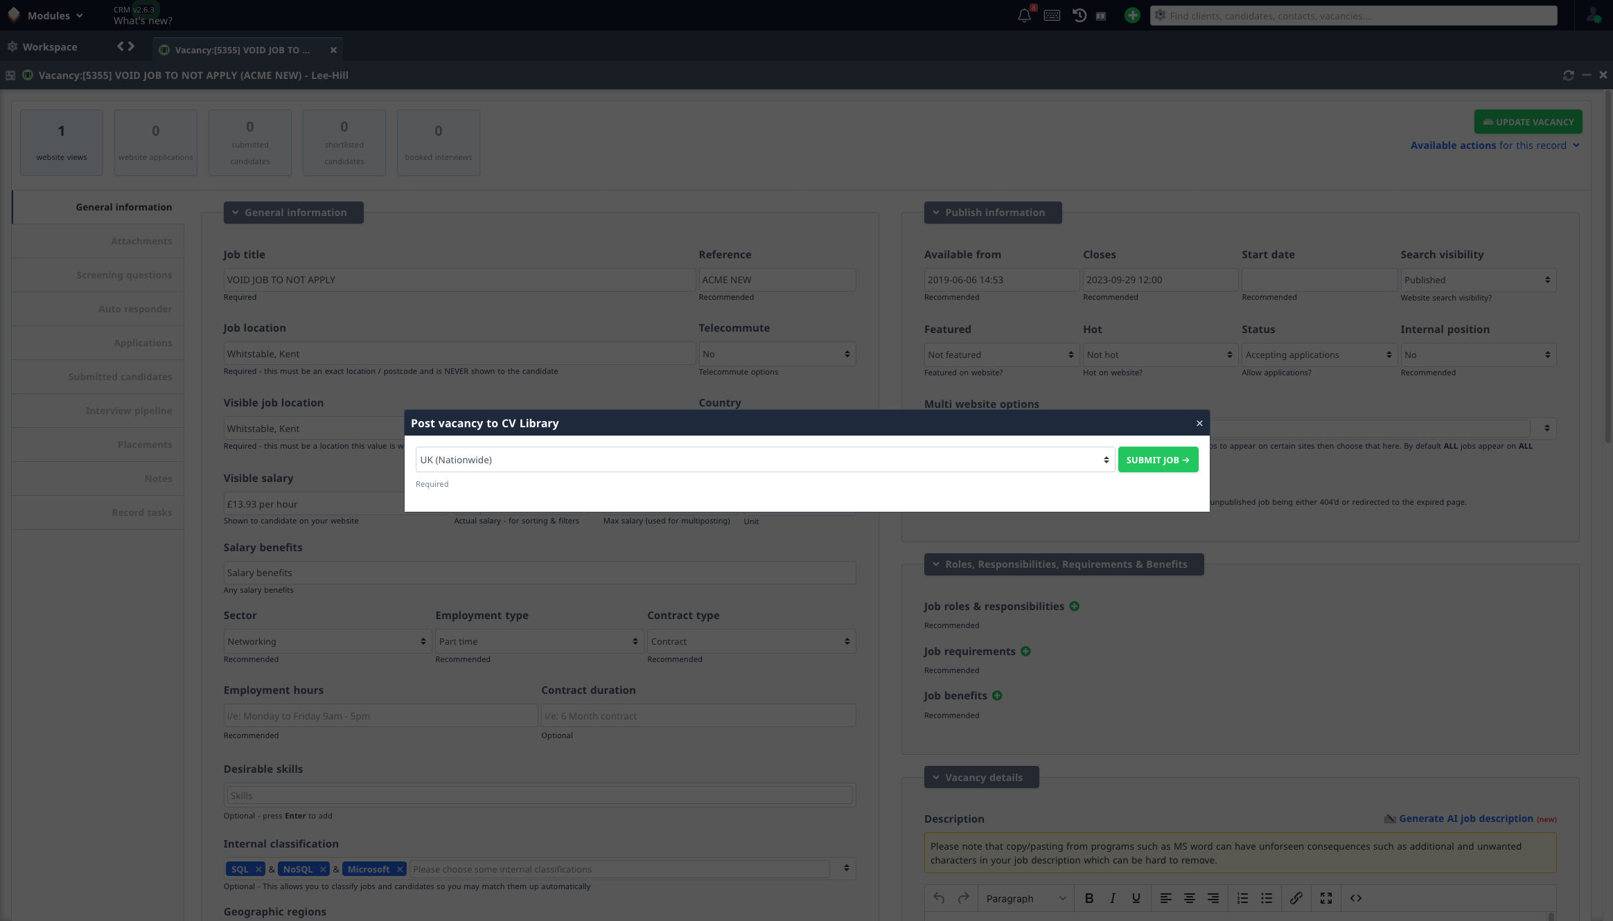Remove the SQL classification tag
Screen dimensions: 1613x921
(258, 869)
